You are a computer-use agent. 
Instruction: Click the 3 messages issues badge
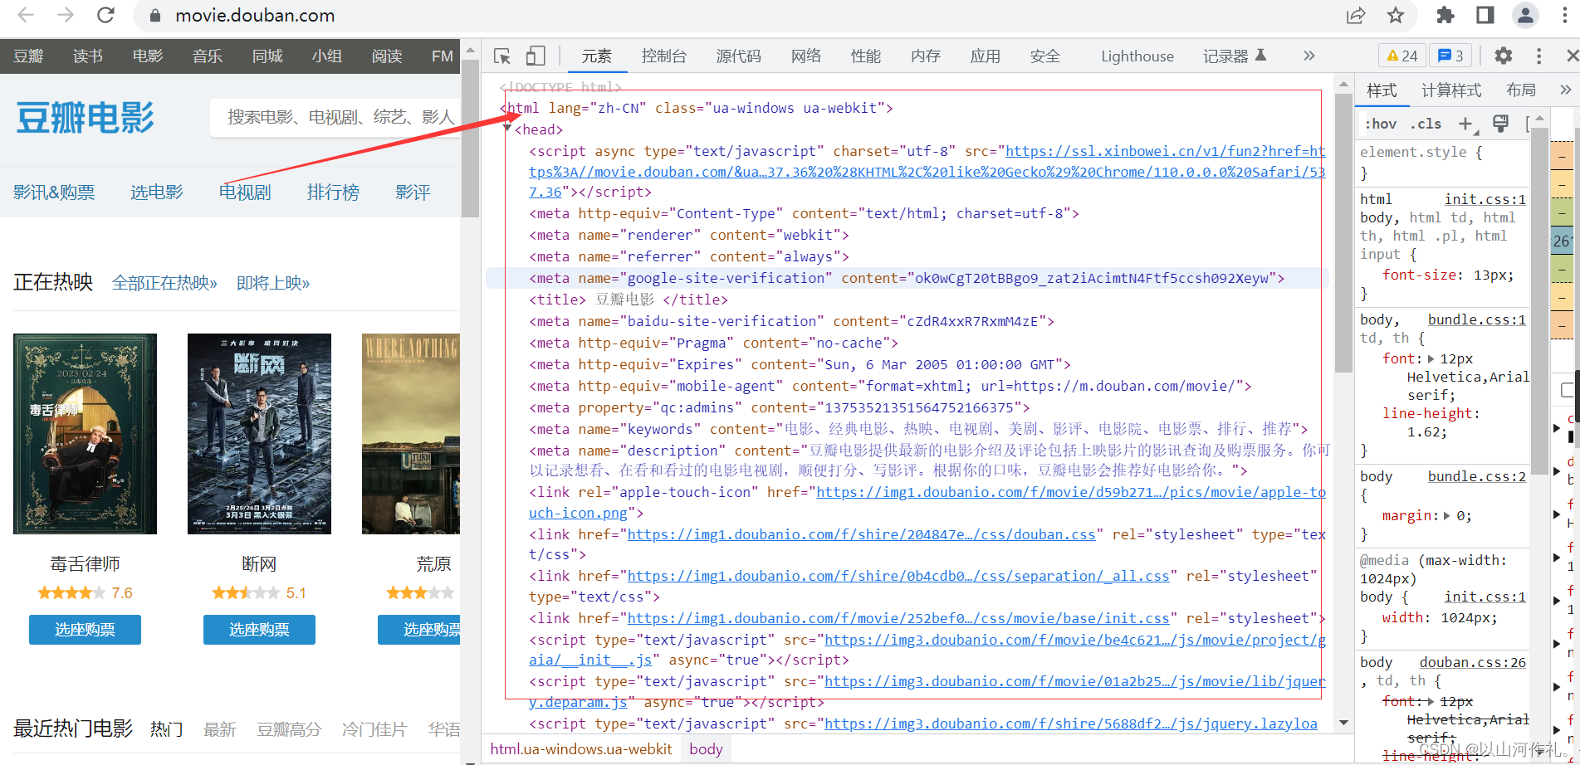pos(1450,56)
